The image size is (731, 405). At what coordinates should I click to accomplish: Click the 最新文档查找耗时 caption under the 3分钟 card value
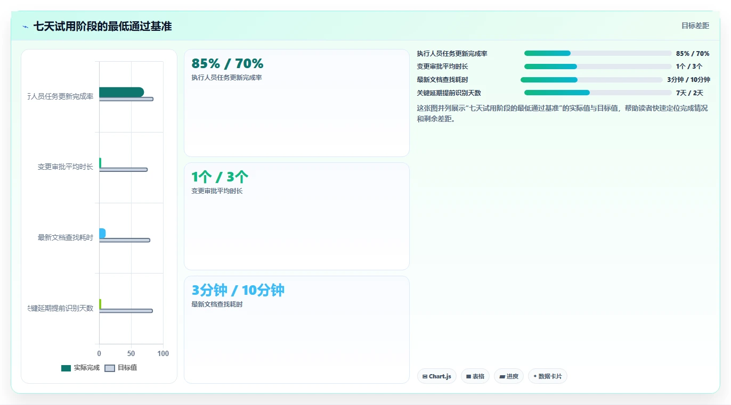point(217,304)
